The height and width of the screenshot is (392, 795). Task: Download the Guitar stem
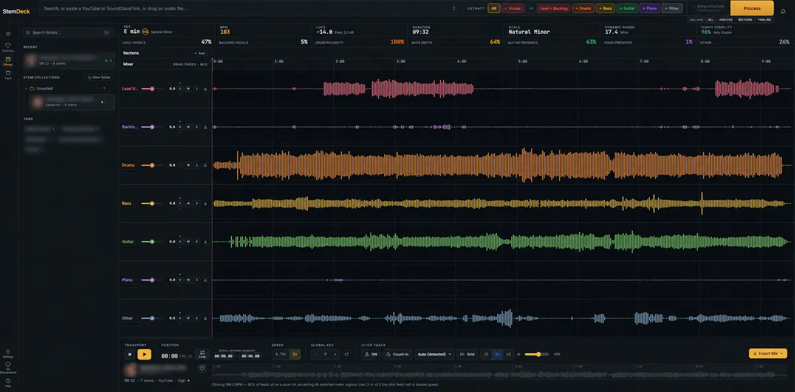click(x=205, y=242)
